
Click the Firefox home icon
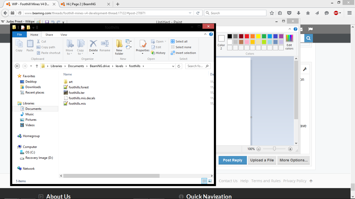click(308, 13)
